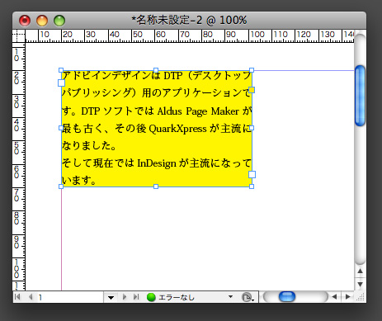382x321 pixels.
Task: Select the bottom-right frame handle
Action: click(252, 186)
